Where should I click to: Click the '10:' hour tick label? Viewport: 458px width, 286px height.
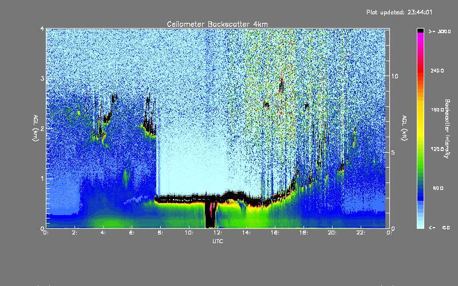point(189,233)
